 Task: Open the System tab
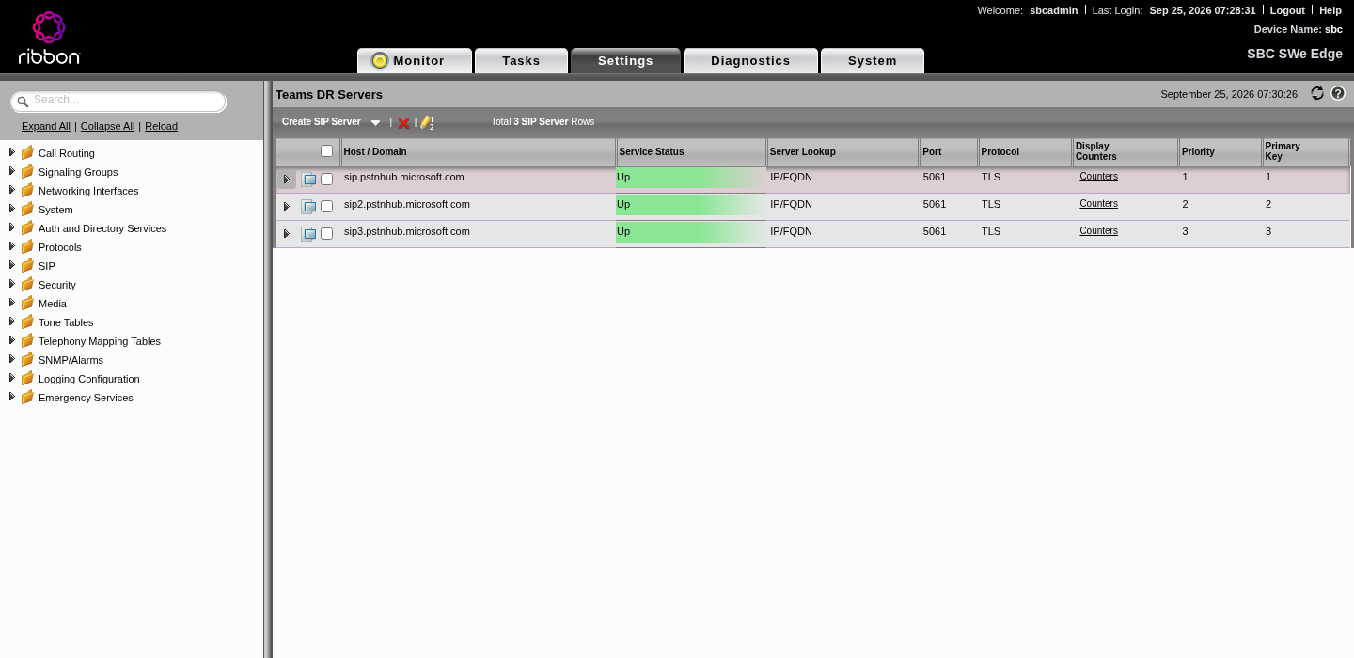(873, 61)
